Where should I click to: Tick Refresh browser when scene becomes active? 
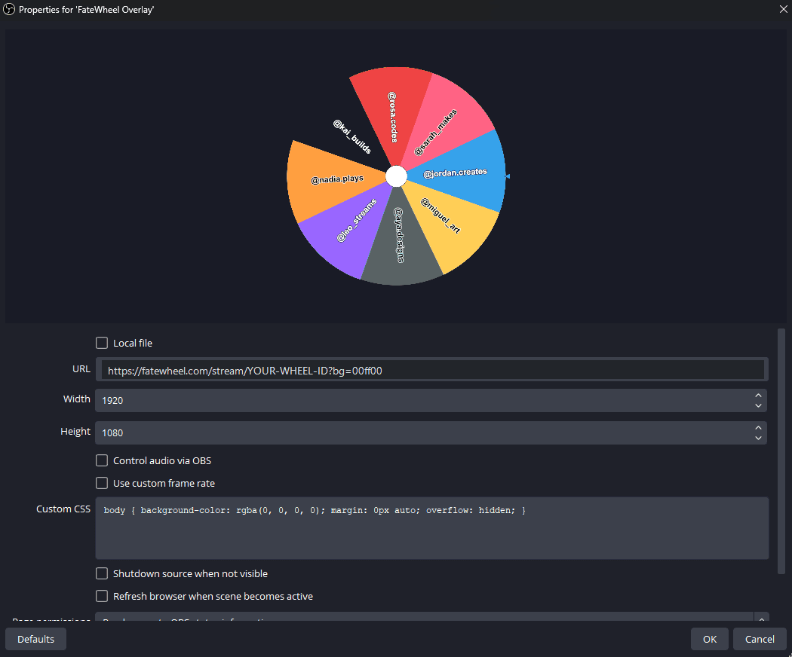pyautogui.click(x=102, y=597)
